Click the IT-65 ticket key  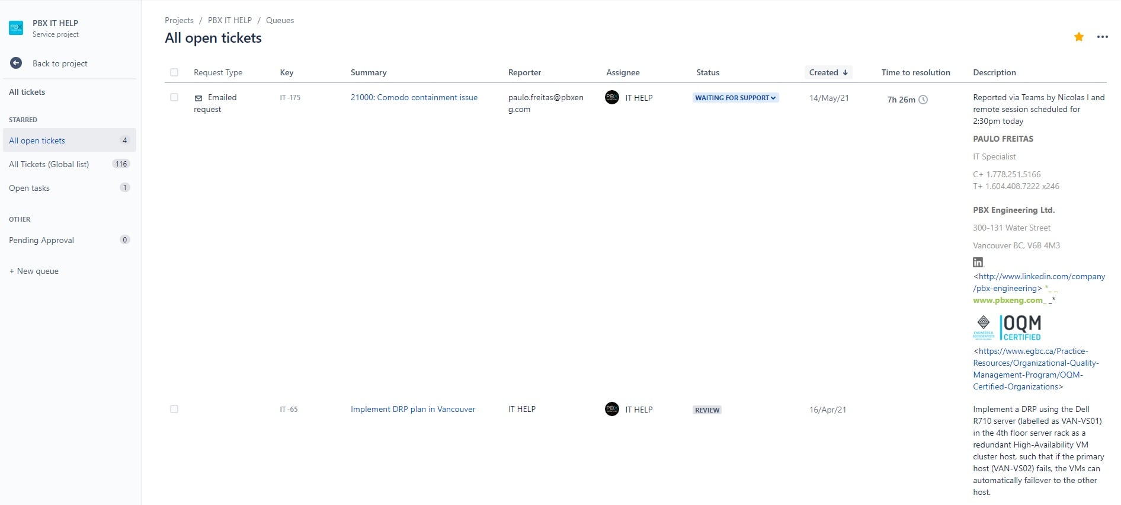(289, 410)
